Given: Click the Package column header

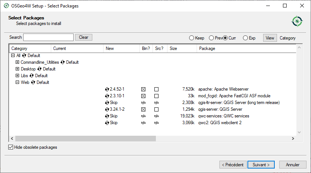Looking at the screenshot, I should coord(247,48).
